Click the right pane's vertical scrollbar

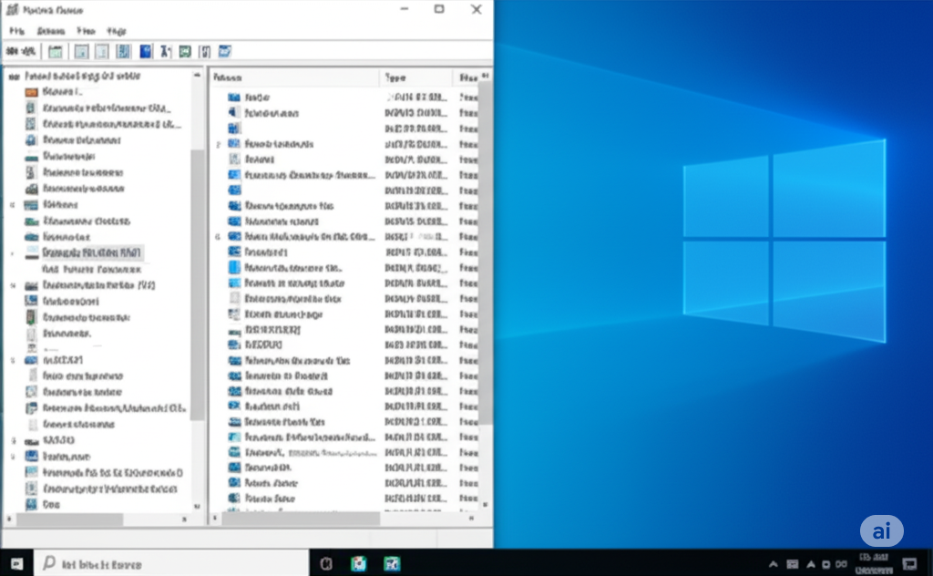coord(485,252)
